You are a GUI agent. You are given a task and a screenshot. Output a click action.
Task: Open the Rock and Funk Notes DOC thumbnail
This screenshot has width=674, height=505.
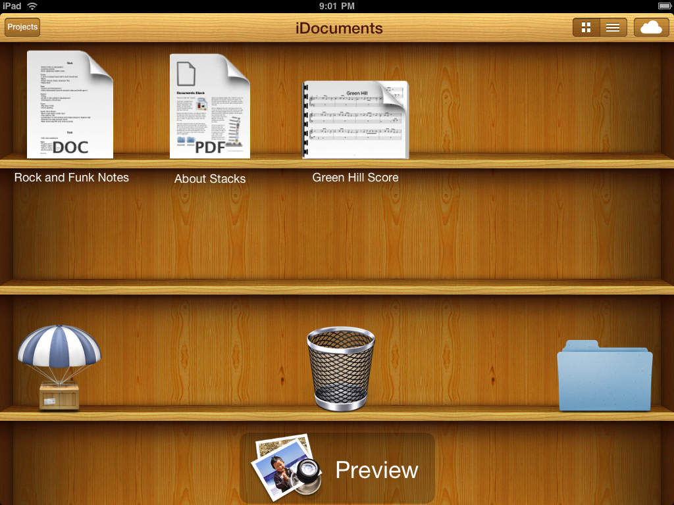[70, 105]
